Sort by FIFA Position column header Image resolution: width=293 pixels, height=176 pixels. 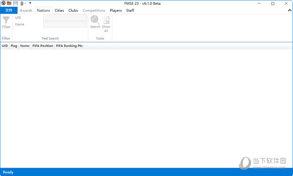coord(43,46)
